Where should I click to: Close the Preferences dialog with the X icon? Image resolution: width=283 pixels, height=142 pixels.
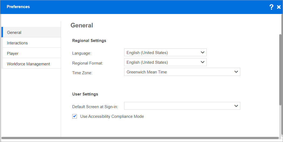click(x=279, y=7)
